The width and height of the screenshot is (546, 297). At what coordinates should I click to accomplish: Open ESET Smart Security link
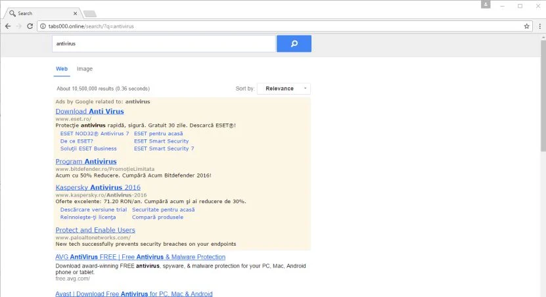click(161, 141)
